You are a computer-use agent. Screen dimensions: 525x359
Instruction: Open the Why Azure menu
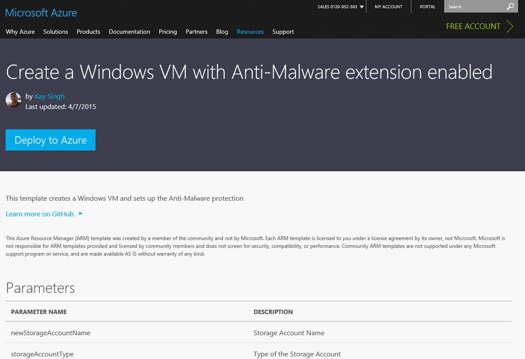pos(20,32)
